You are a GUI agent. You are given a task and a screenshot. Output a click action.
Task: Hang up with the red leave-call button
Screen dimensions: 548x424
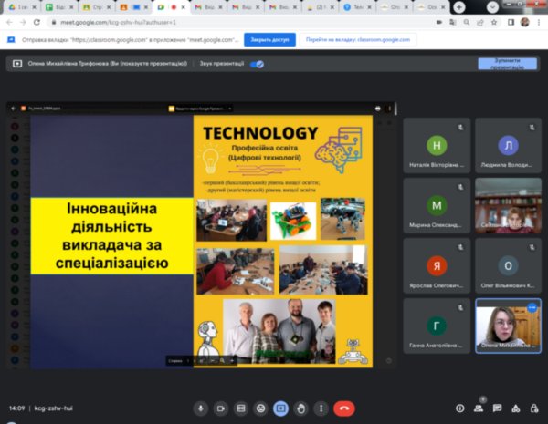(x=343, y=408)
